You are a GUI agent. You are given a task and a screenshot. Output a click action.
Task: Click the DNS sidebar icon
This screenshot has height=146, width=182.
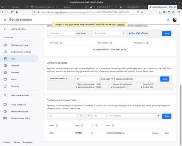[5, 59]
